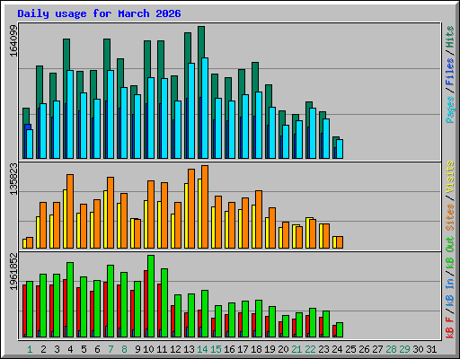Click the Pages legend label
This screenshot has width=460, height=359.
(x=450, y=109)
